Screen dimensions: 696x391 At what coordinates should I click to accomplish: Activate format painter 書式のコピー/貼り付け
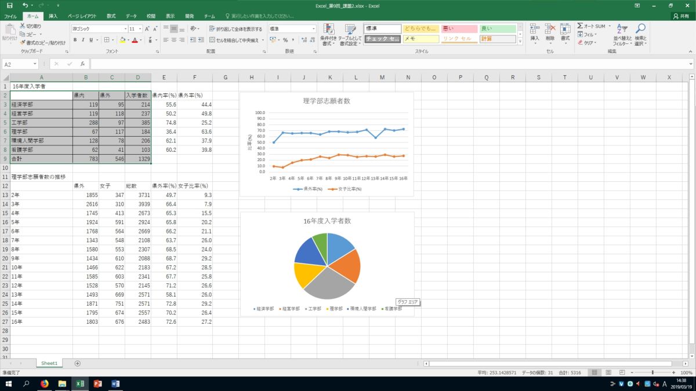[x=42, y=42]
